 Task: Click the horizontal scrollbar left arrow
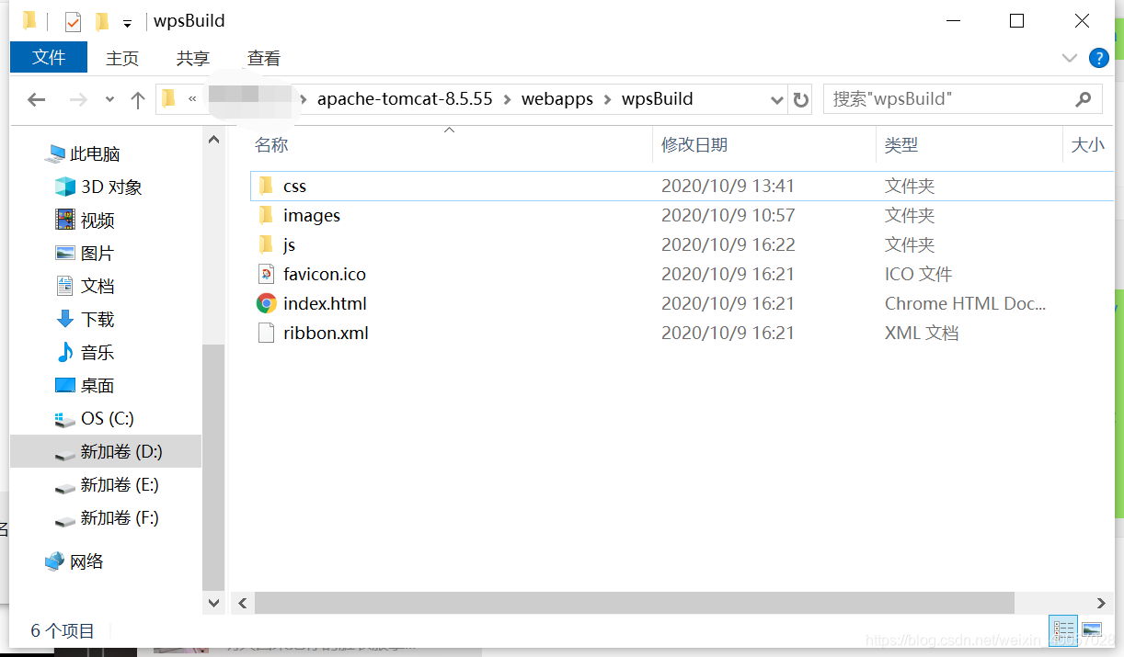pos(243,603)
